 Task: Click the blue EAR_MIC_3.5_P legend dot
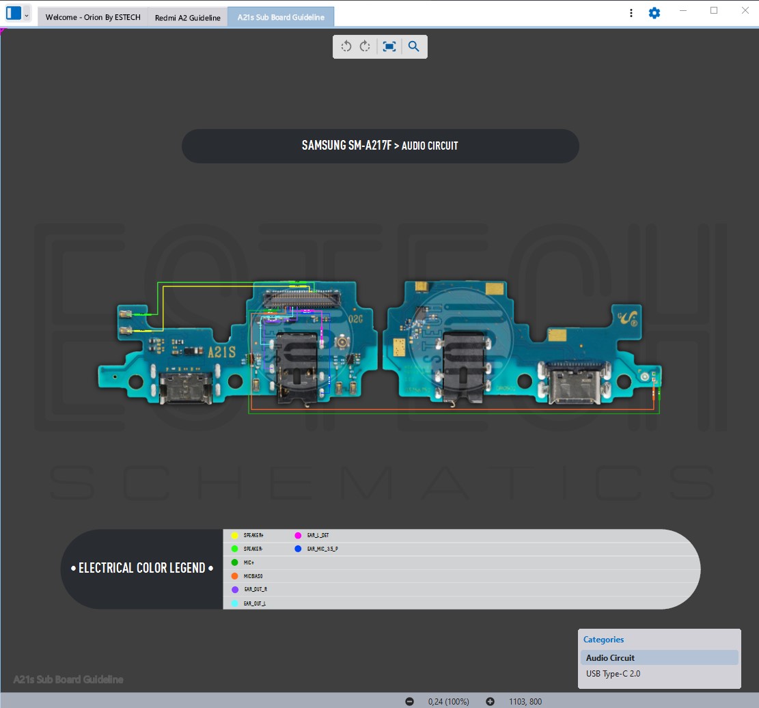[298, 549]
